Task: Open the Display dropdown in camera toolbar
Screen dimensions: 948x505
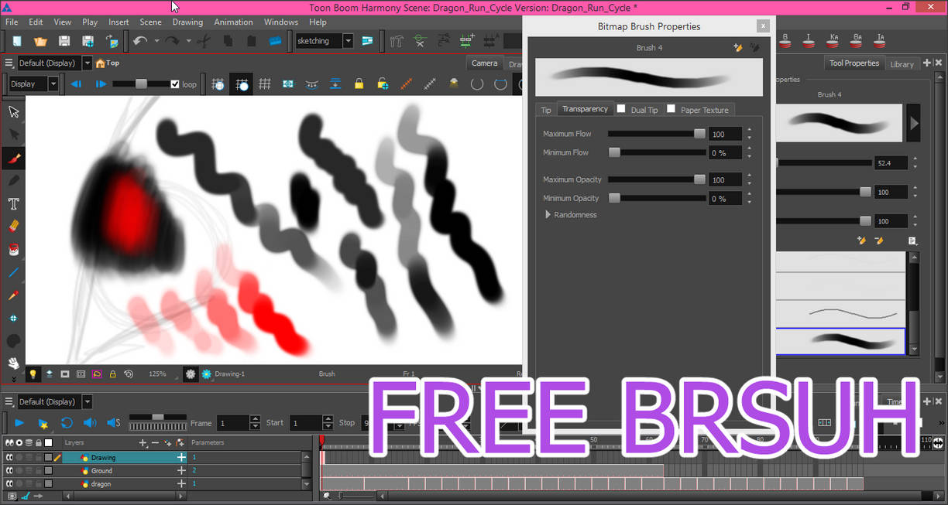Action: [x=53, y=84]
